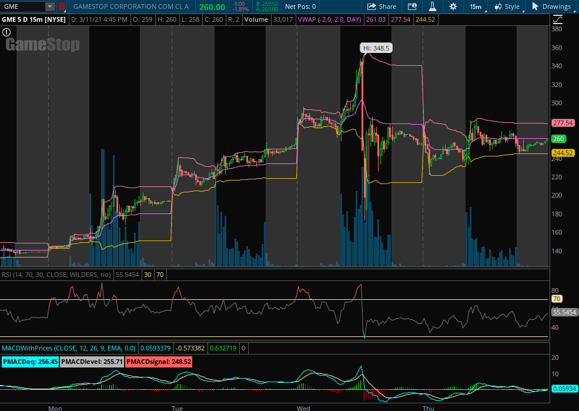Click the Mon date axis label

(x=55, y=408)
